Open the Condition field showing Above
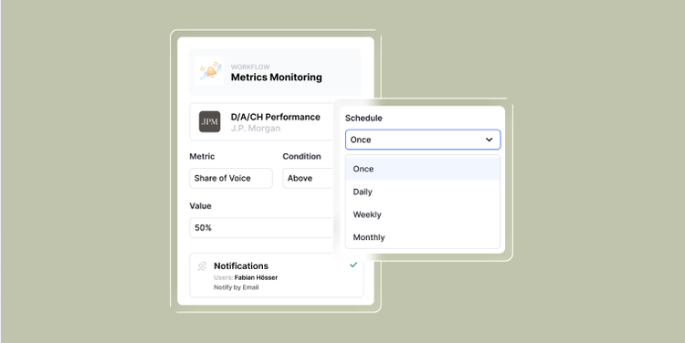Viewport: 685px width, 343px height. [308, 178]
